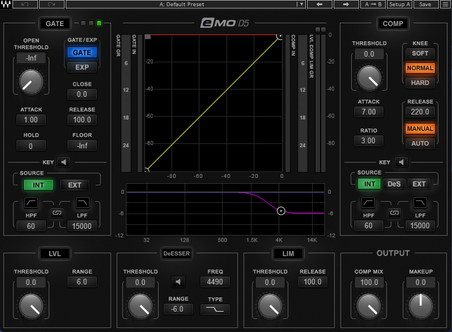Click the compressor HPF filter shape icon

368,202
